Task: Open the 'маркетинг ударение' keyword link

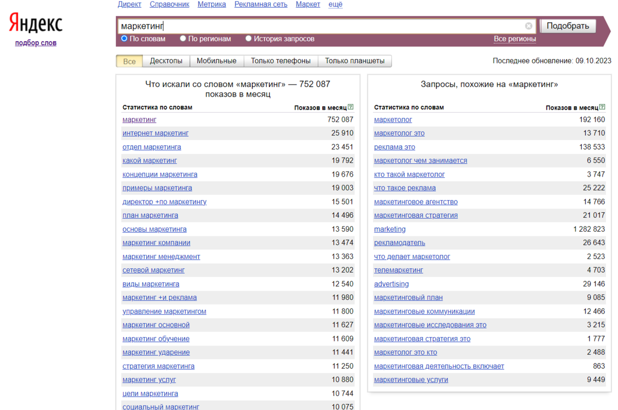Action: 156,352
